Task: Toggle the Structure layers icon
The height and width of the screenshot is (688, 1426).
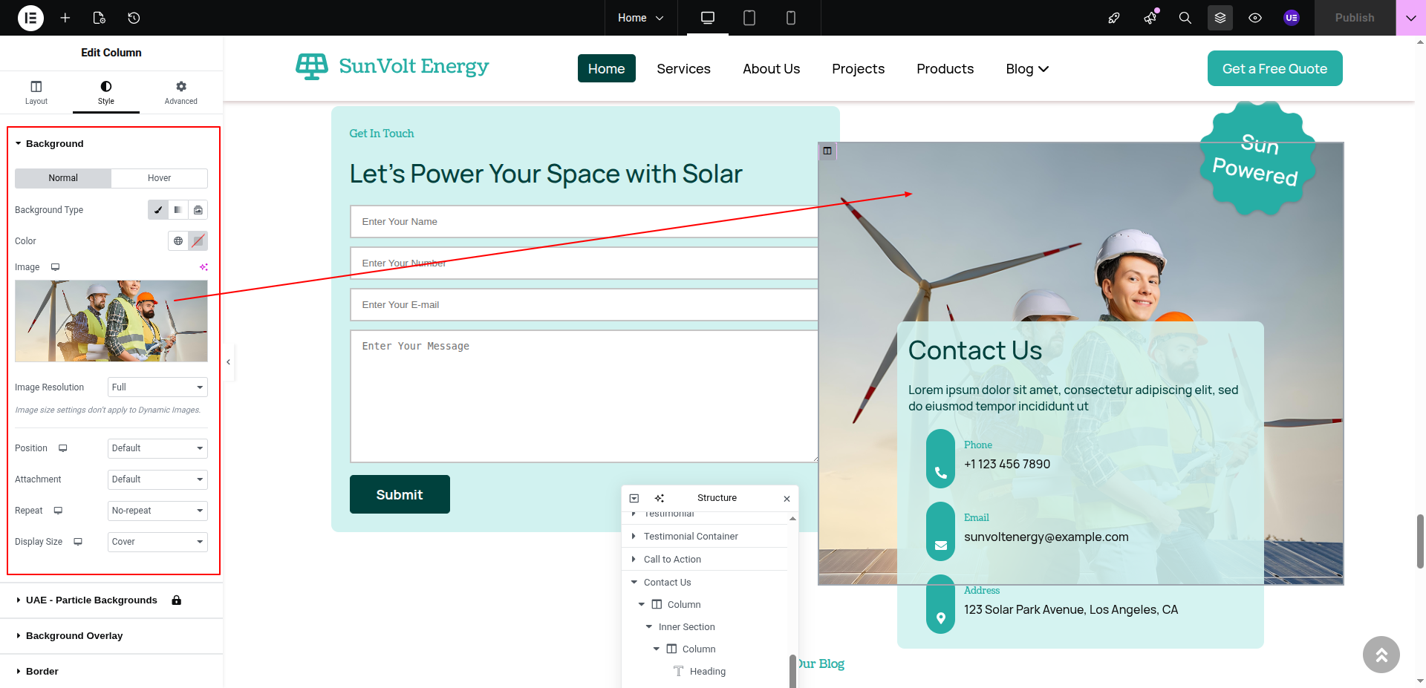Action: point(1220,18)
